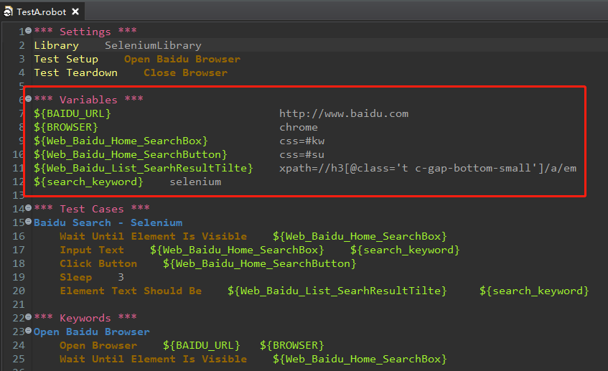Viewport: 608px width, 371px height.
Task: Click the Click Button keyword on line 18
Action: 98,263
